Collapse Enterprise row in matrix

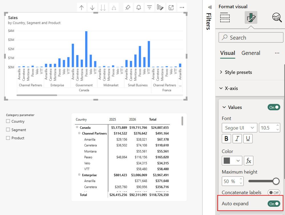79,175
